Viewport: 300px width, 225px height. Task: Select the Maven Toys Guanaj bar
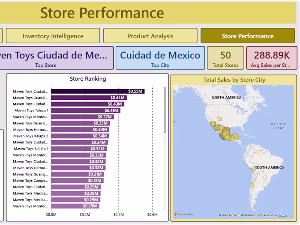(78, 174)
